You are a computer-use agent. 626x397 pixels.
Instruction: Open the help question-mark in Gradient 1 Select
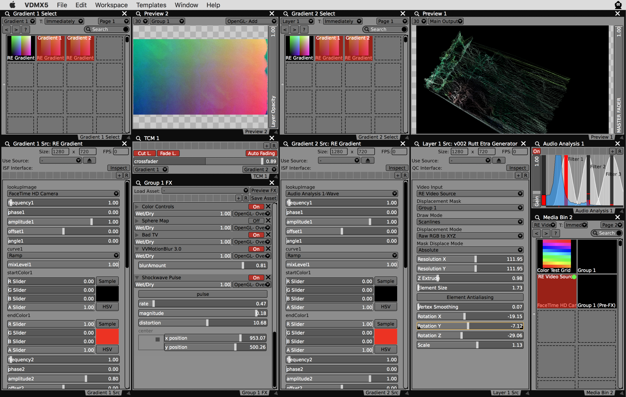tap(26, 29)
